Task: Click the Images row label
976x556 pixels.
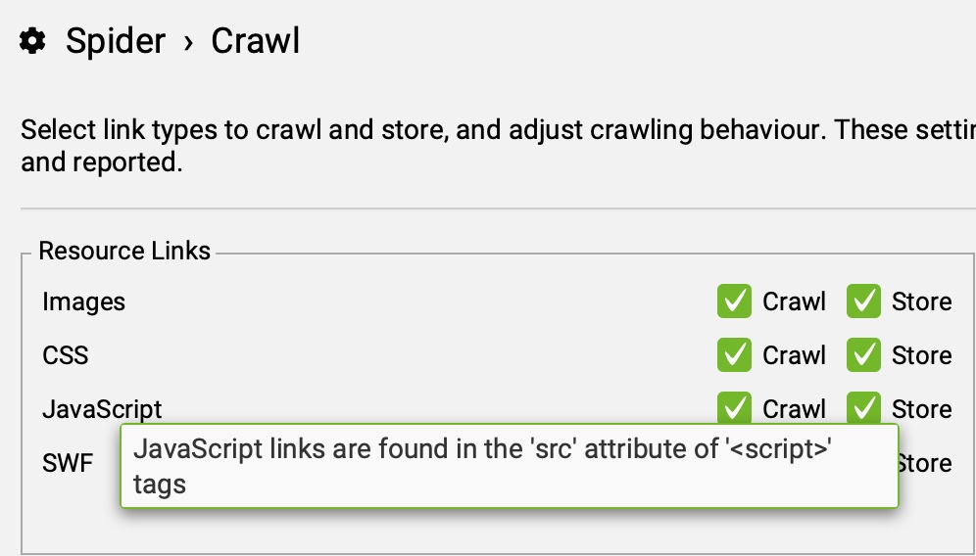Action: 84,301
